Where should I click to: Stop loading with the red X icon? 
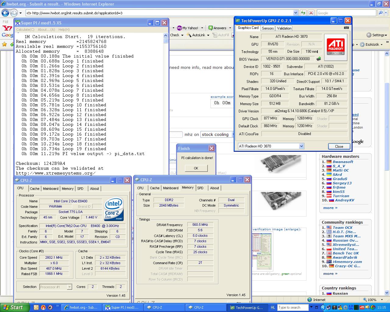point(311,13)
